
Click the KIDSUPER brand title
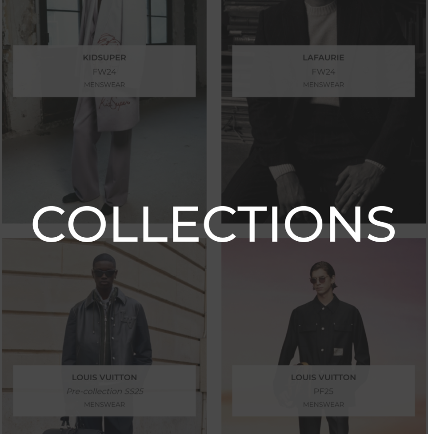coord(104,58)
